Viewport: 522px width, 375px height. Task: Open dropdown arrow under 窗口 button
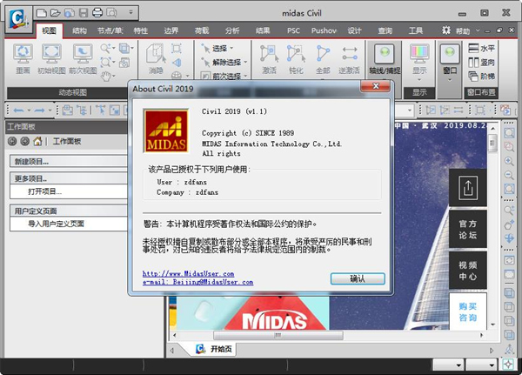click(450, 80)
